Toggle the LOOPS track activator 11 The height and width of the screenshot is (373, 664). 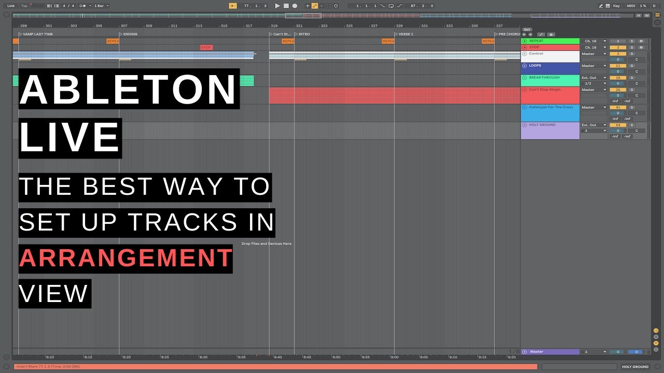click(x=618, y=66)
